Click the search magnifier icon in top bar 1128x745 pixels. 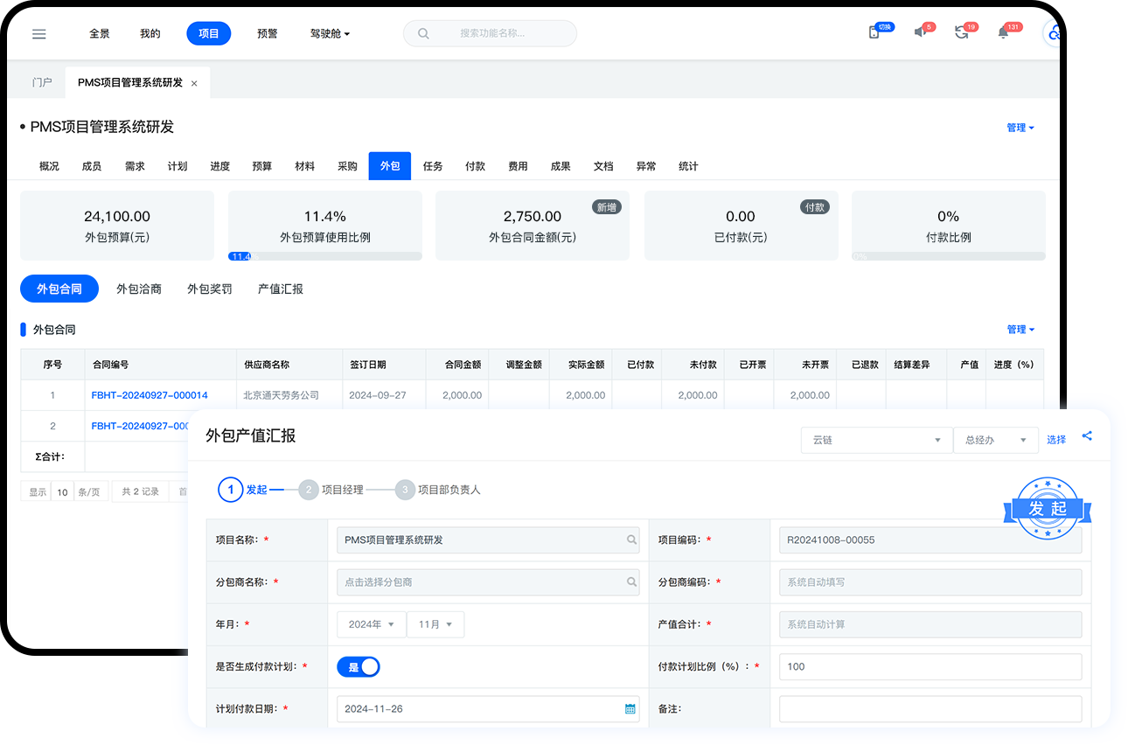click(x=423, y=34)
